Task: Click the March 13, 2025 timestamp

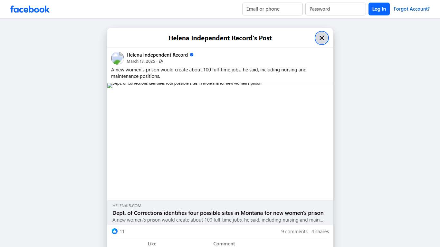Action: pyautogui.click(x=141, y=61)
